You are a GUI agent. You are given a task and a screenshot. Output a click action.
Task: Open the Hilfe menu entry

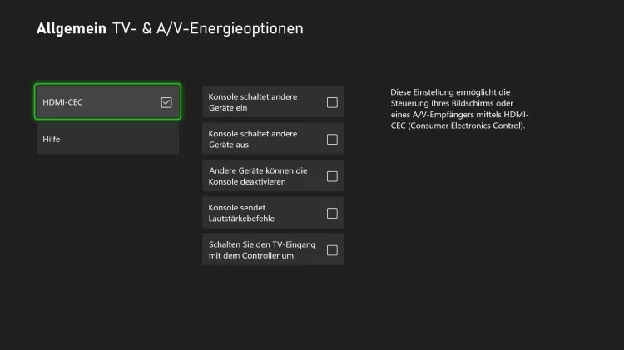click(107, 139)
